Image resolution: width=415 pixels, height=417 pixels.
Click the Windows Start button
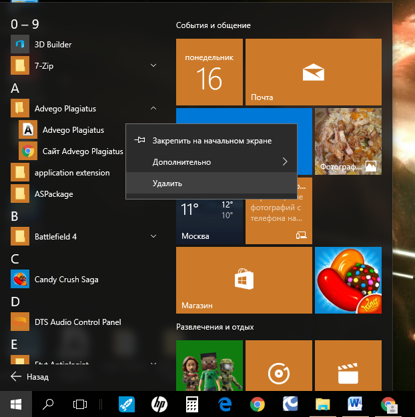coord(16,404)
